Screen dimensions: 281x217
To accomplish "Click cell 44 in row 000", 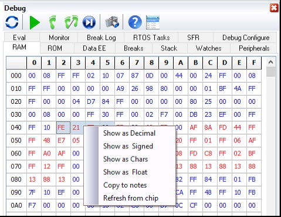I will (x=181, y=76).
